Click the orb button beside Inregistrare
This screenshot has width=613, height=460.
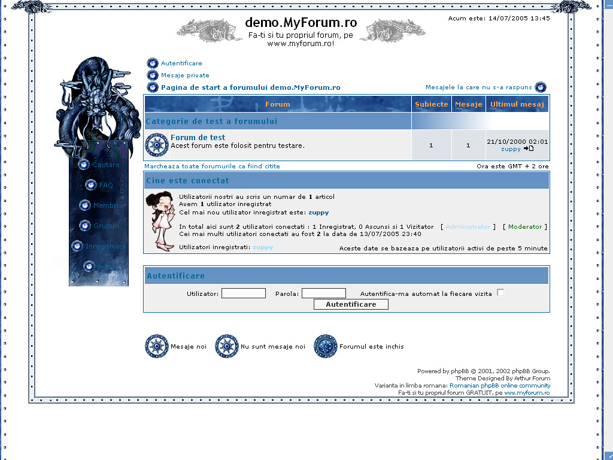click(77, 246)
